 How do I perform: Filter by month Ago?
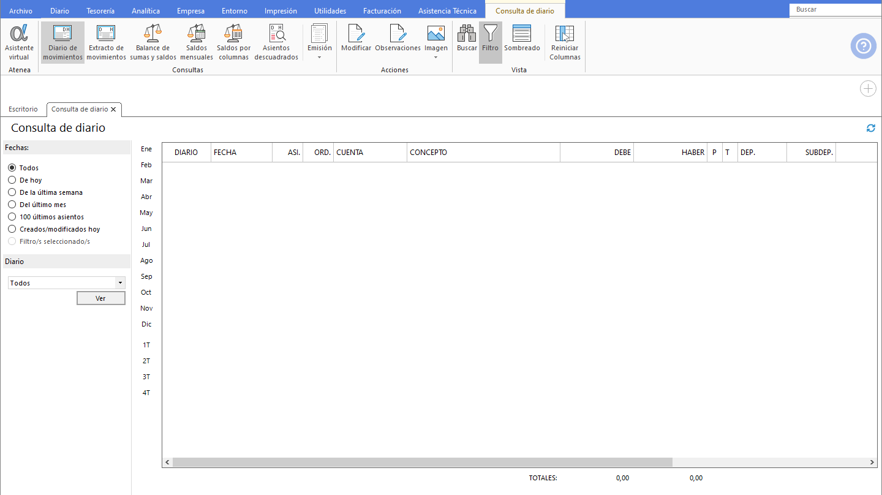146,260
